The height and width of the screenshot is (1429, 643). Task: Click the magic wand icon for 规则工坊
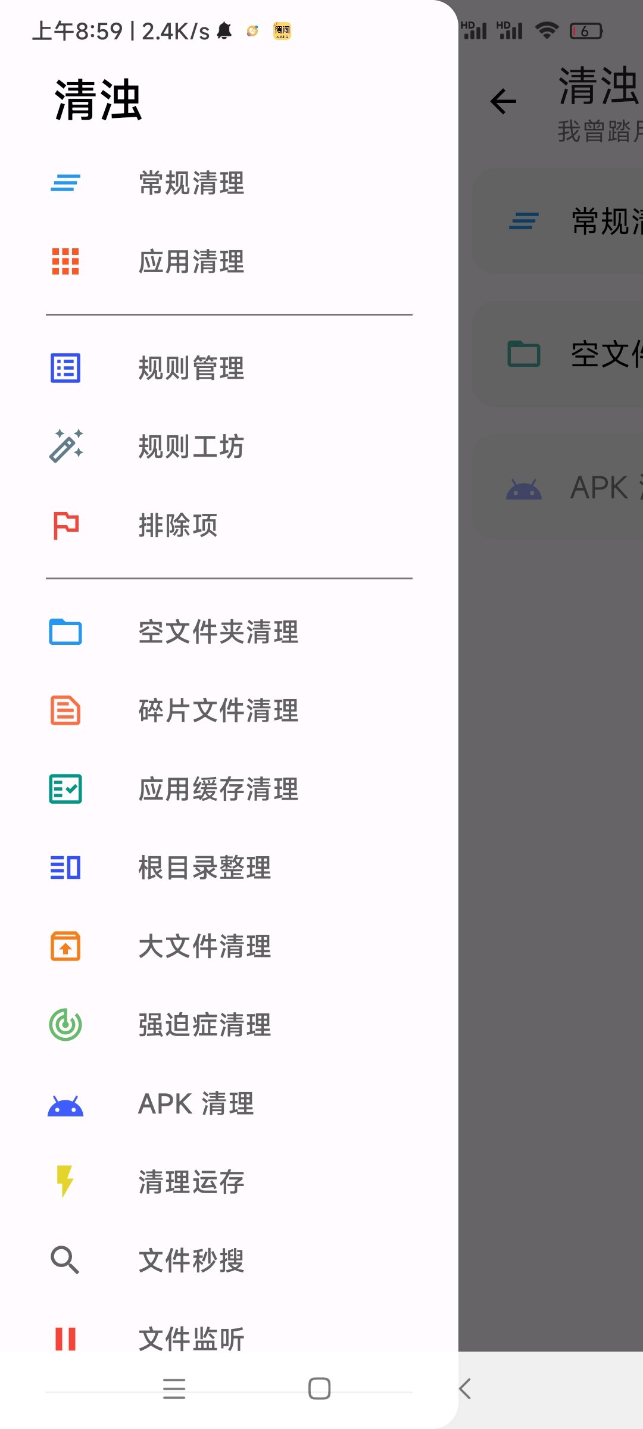click(x=65, y=446)
